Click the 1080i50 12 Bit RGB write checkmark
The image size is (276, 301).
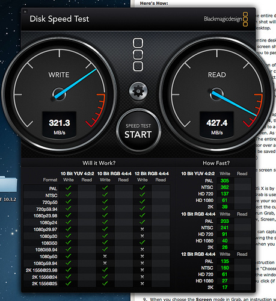[x=142, y=243]
